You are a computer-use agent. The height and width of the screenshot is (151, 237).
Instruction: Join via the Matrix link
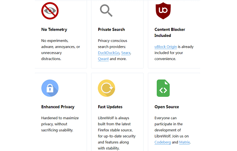[184, 142]
